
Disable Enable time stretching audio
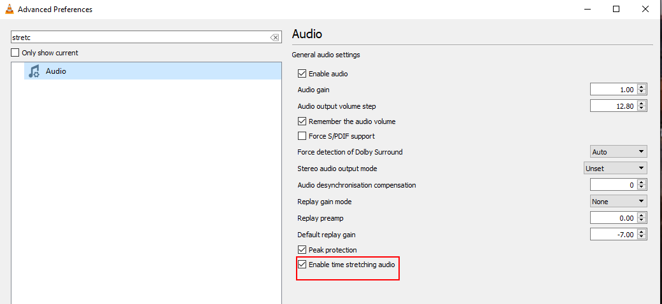(302, 265)
